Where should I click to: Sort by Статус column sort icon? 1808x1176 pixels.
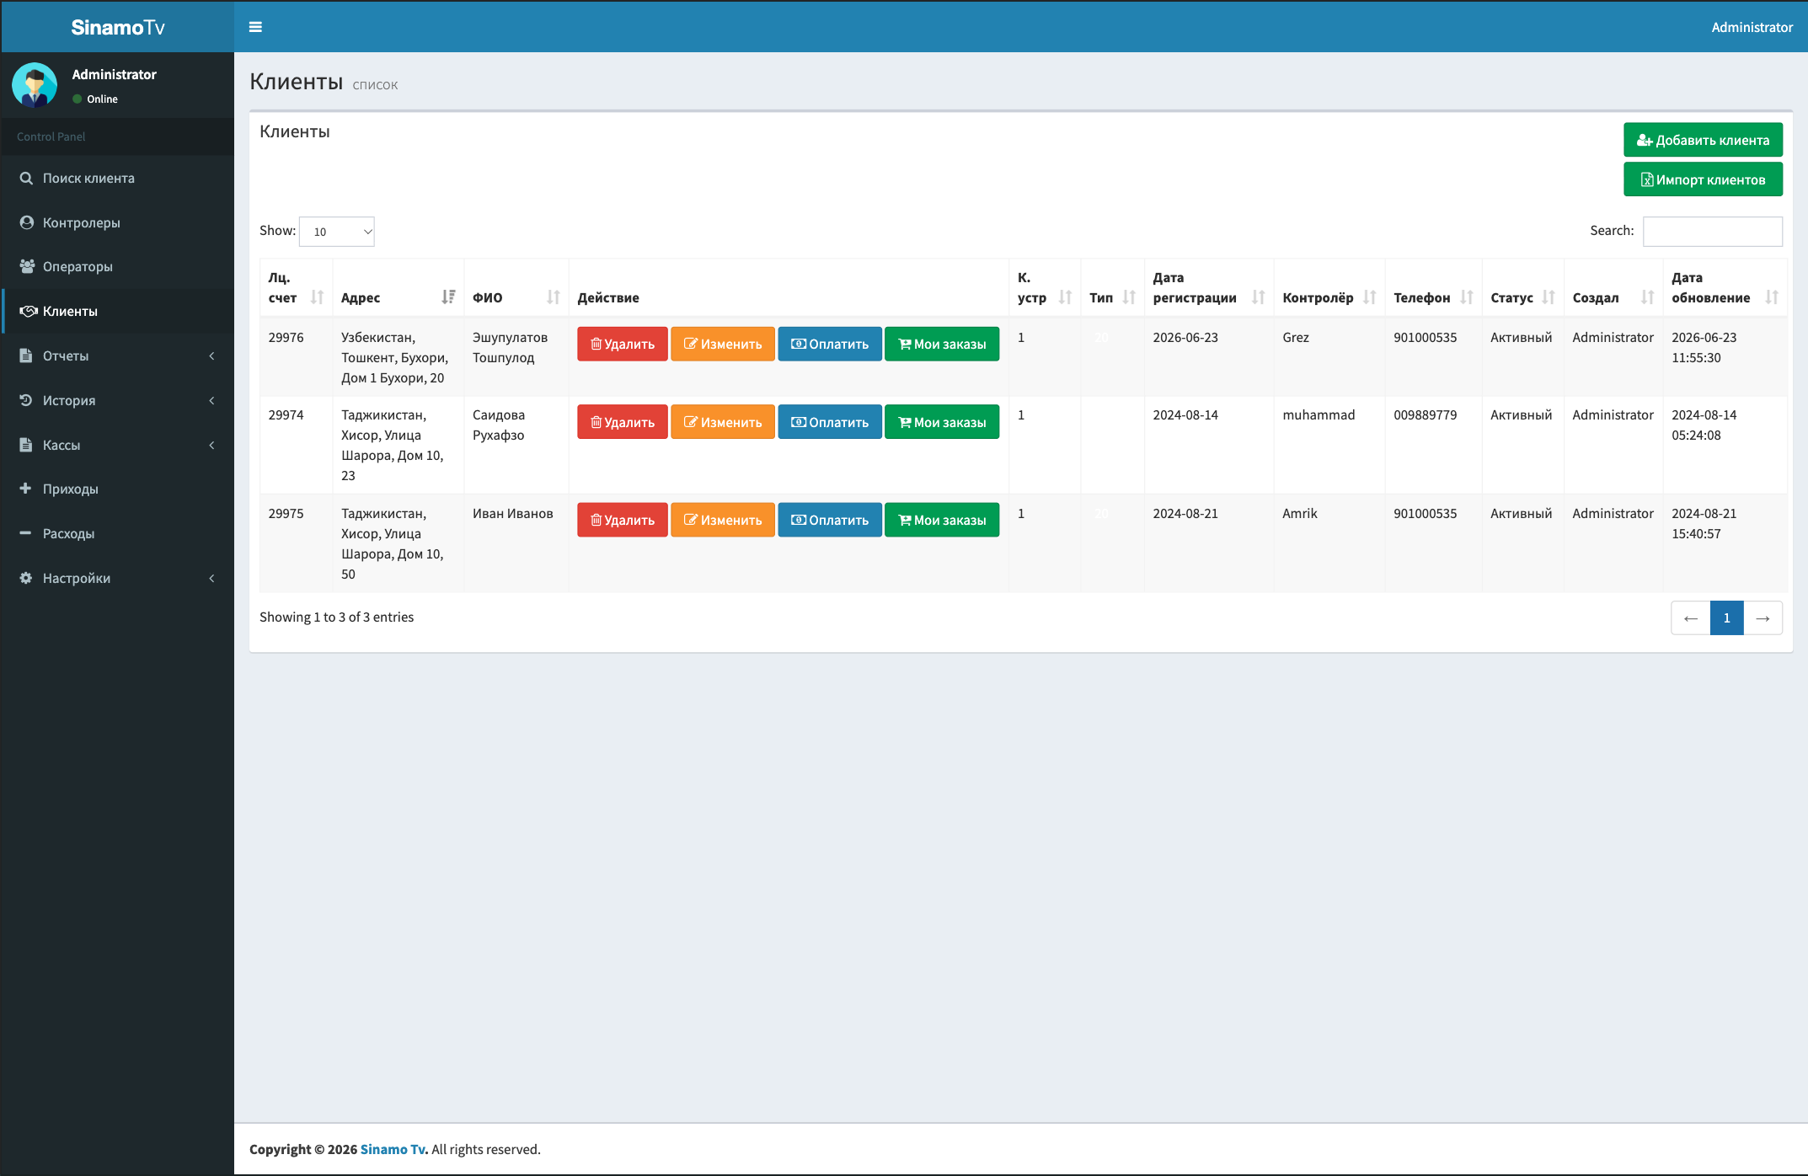[x=1549, y=297]
